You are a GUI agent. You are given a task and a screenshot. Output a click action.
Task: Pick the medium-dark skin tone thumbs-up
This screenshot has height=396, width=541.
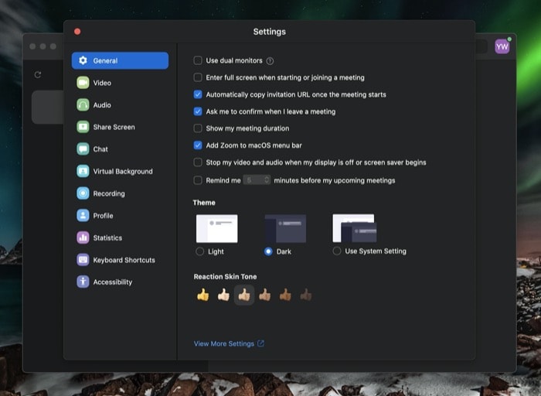[x=285, y=295]
